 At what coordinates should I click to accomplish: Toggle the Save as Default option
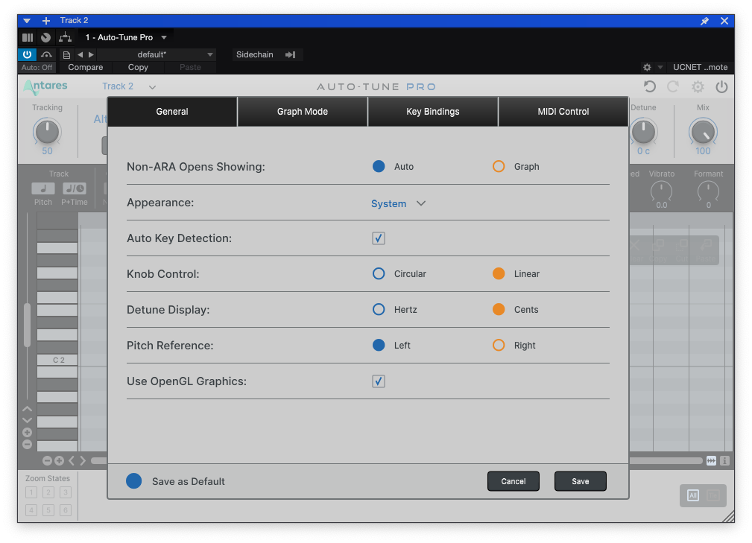point(134,481)
